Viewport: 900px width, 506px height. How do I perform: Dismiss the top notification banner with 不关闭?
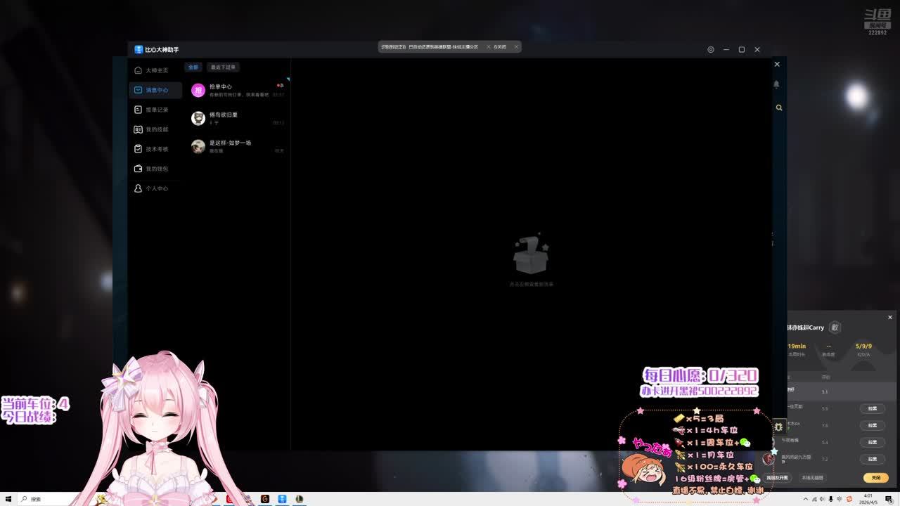point(496,47)
